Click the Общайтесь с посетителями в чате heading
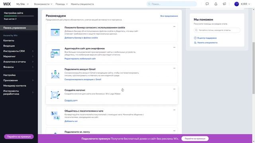 pyautogui.click(x=84, y=111)
